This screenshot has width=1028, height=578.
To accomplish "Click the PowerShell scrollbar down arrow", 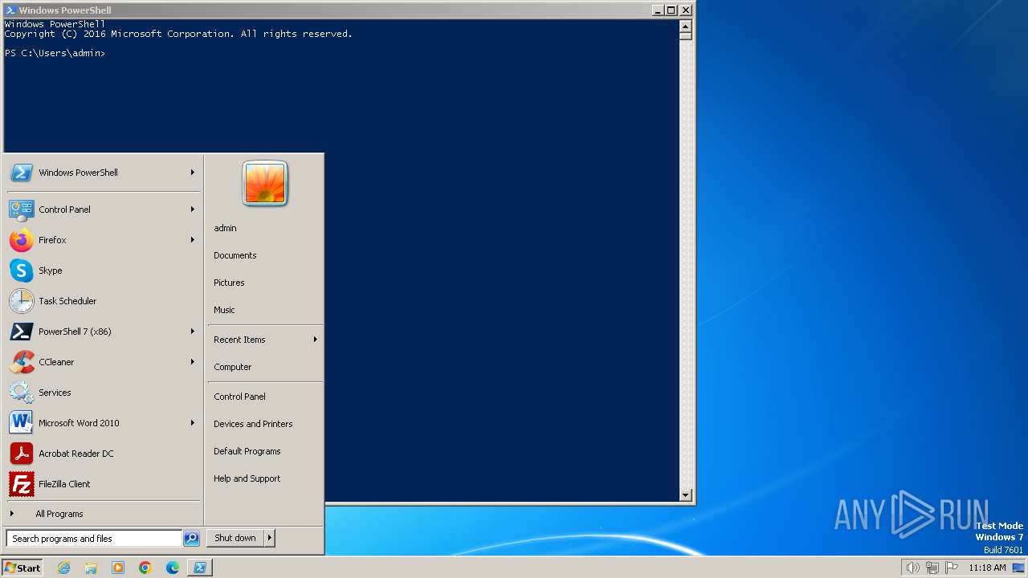I will (685, 495).
